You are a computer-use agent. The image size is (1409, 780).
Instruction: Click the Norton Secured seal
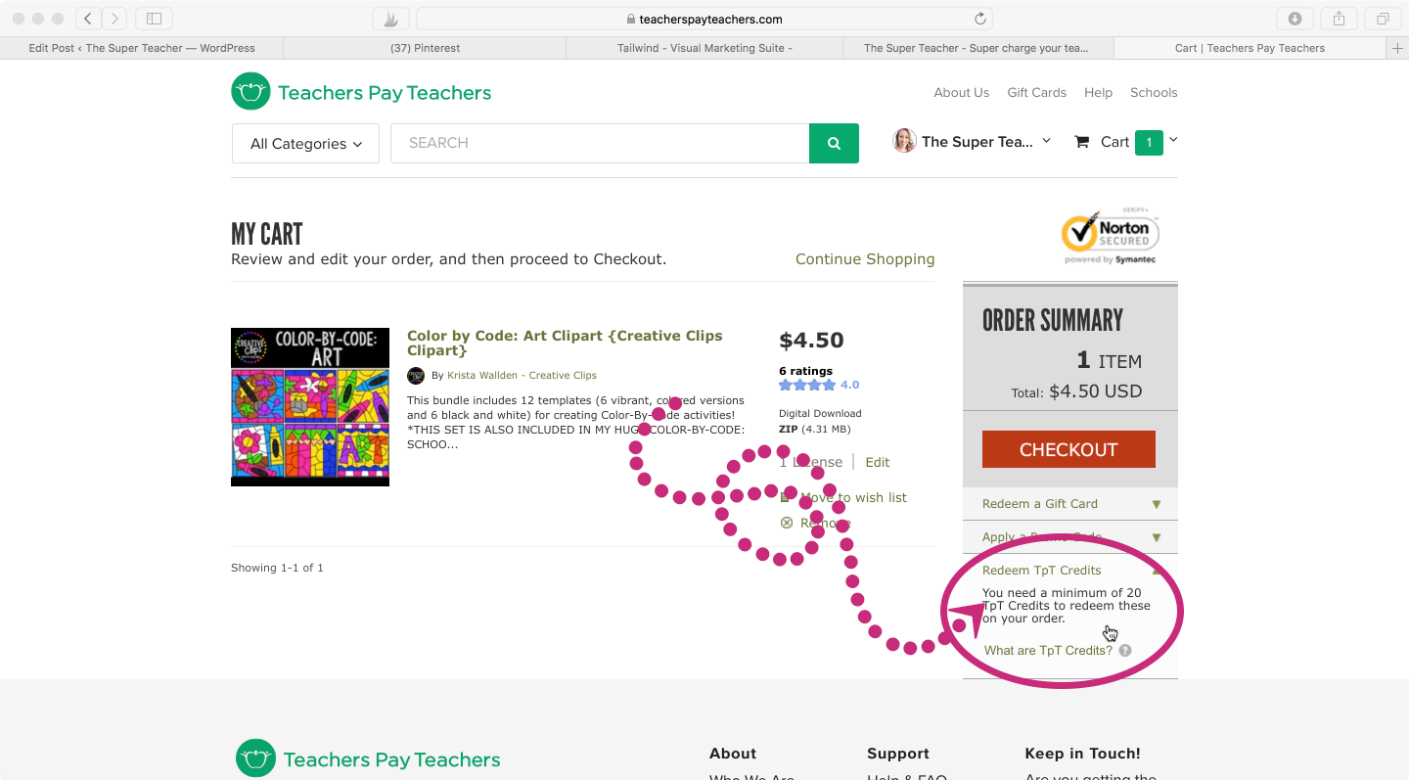coord(1111,236)
